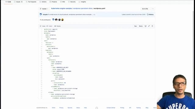The height and width of the screenshot is (109, 195).
Task: Open footer Pricing link
Action: coord(122,108)
